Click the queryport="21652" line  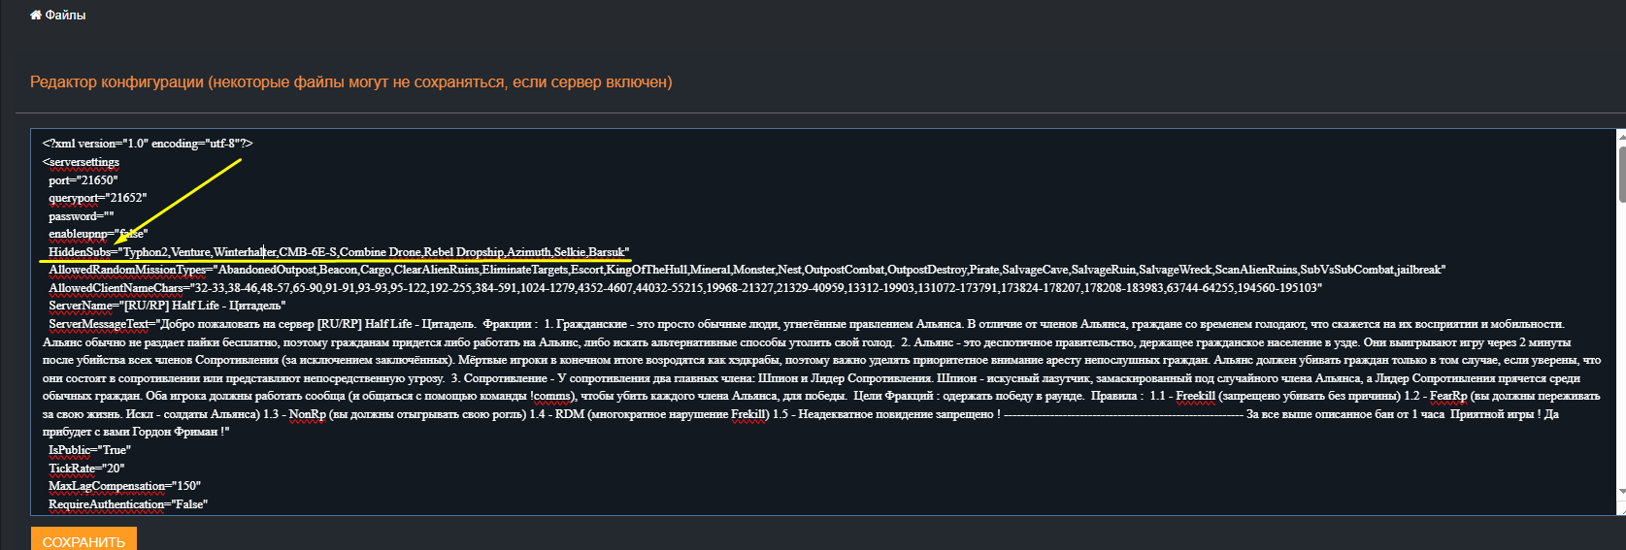pos(97,198)
